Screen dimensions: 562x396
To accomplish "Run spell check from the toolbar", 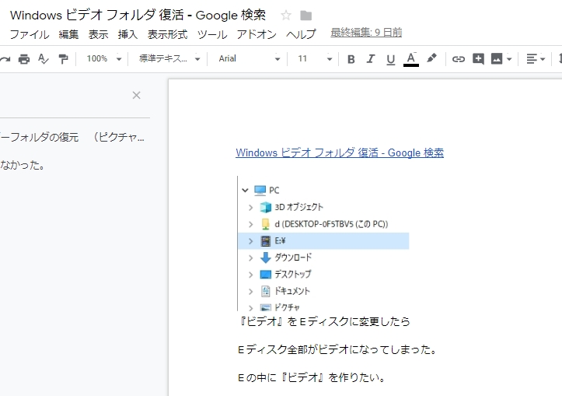I will coord(44,59).
